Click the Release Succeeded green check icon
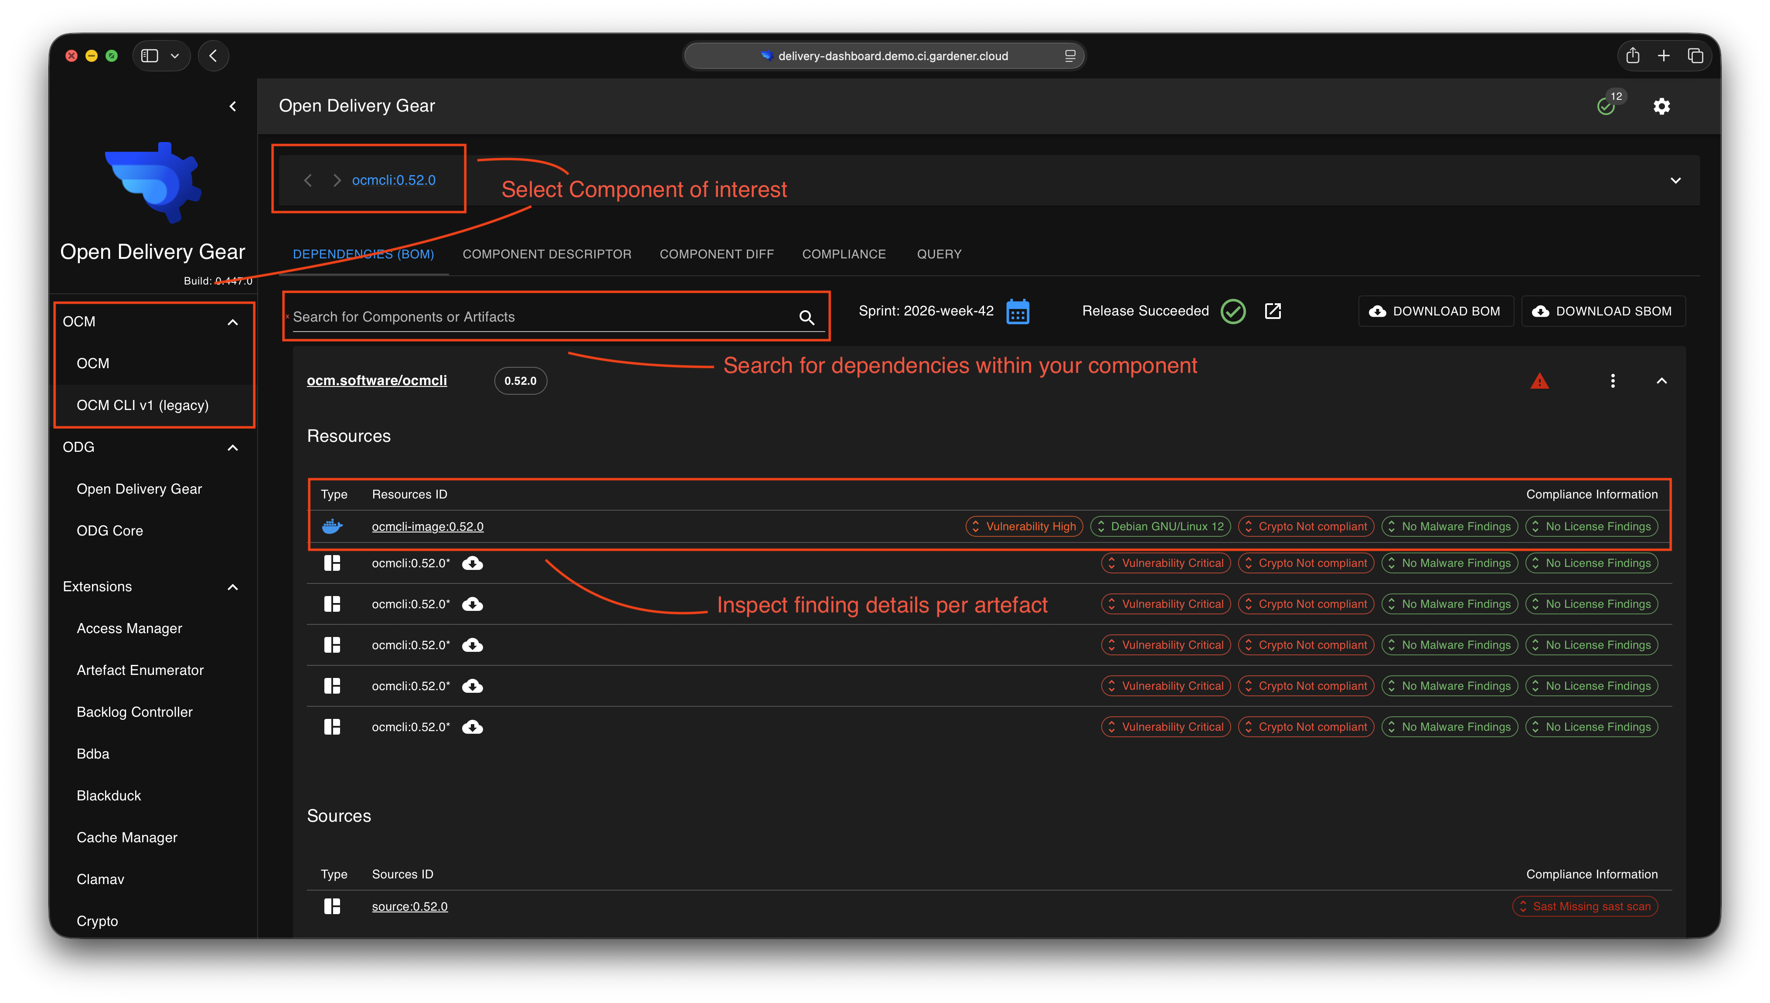 [1232, 312]
